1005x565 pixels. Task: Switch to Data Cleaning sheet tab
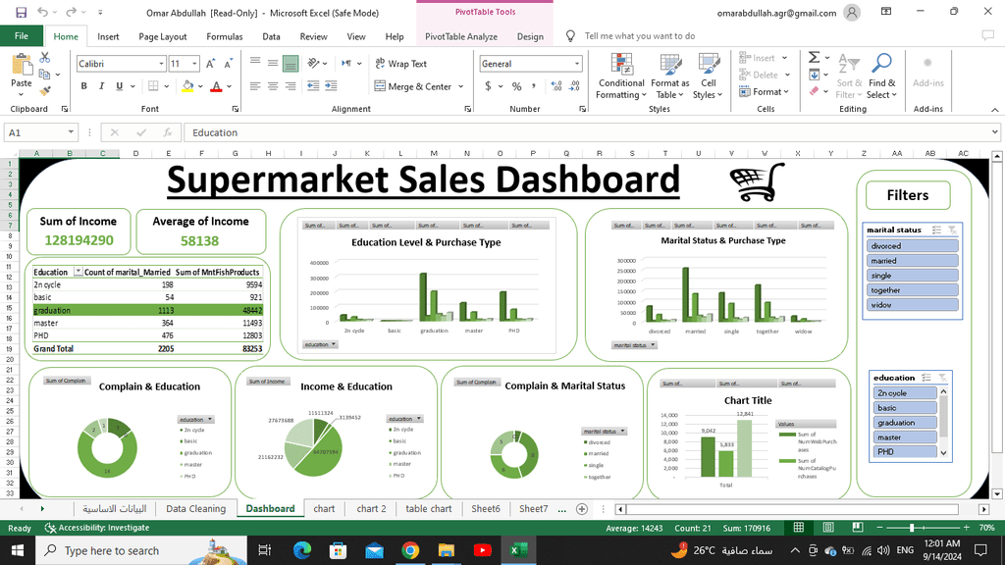click(195, 509)
